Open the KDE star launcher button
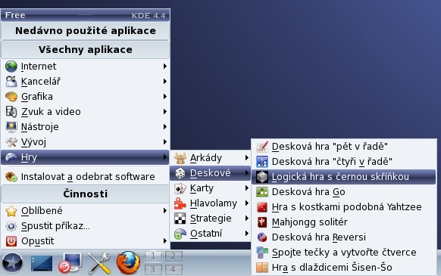The width and height of the screenshot is (441, 276). click(12, 263)
